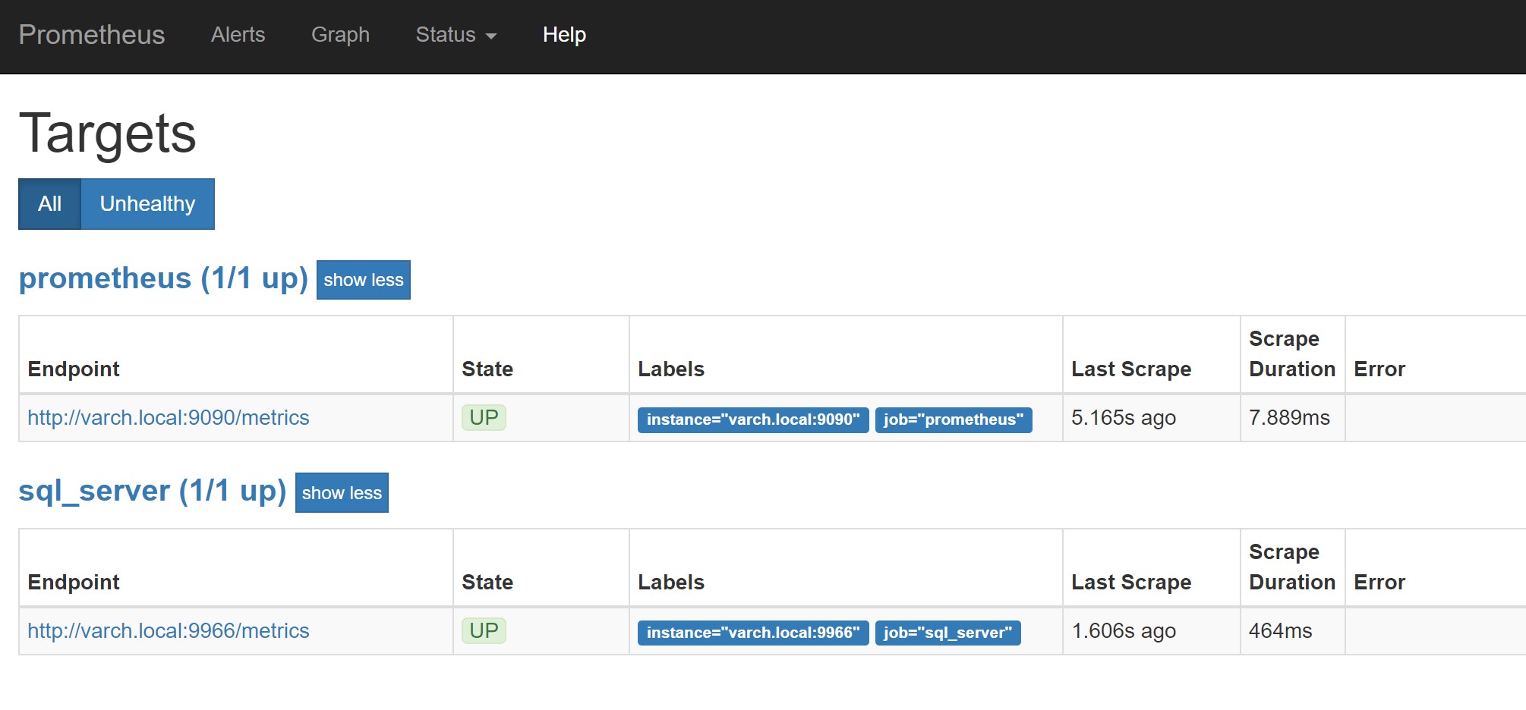Open http://varch.local:9090/metrics endpoint

pos(169,417)
